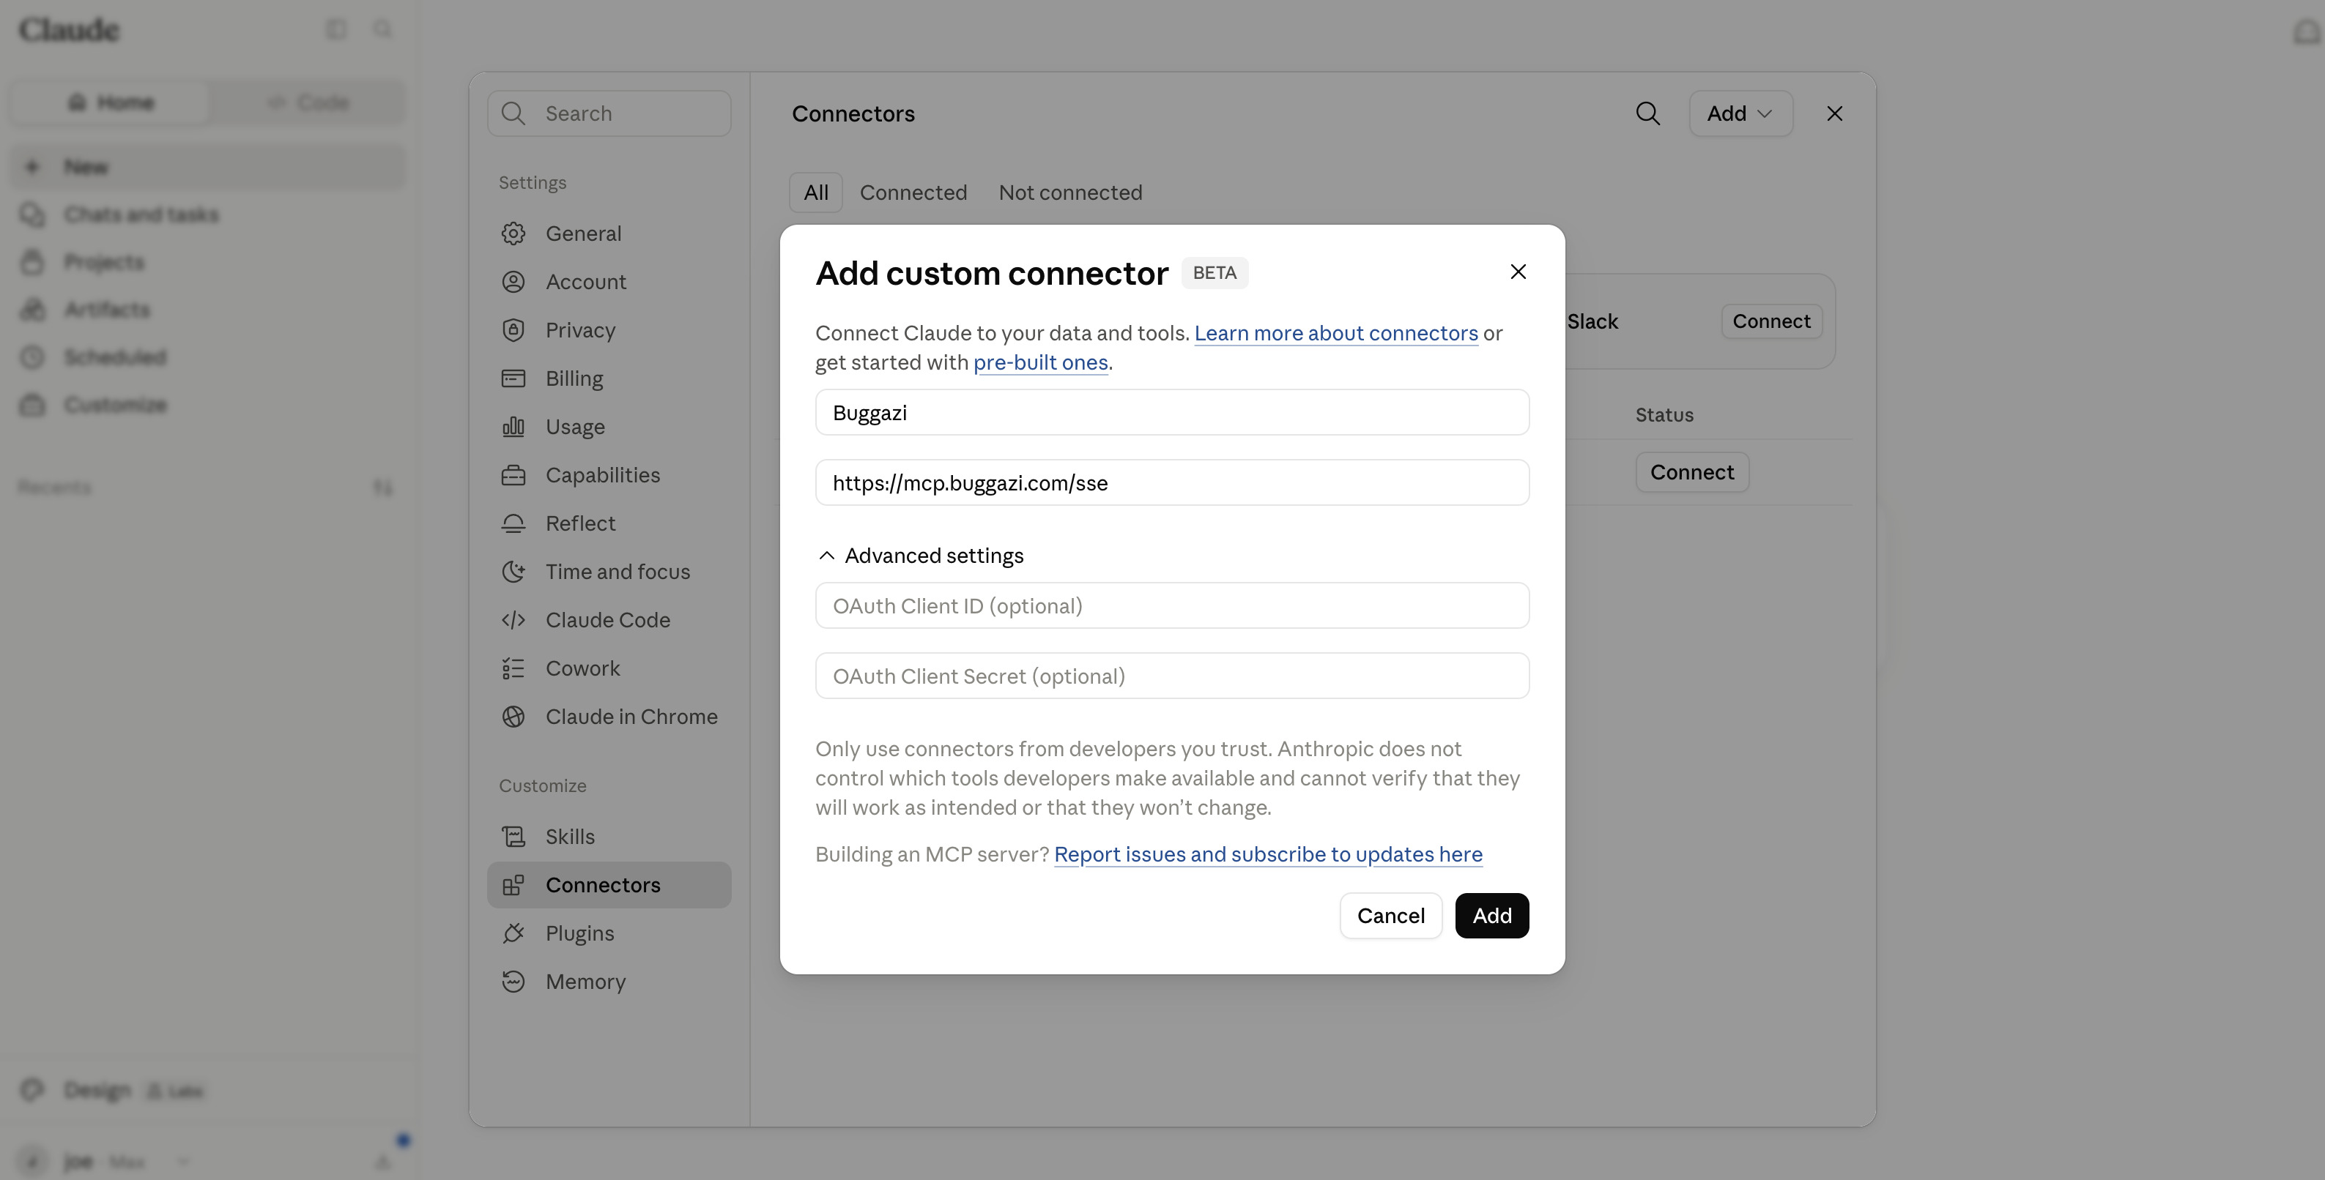Click the connector URL input field
This screenshot has width=2325, height=1180.
coord(1173,482)
